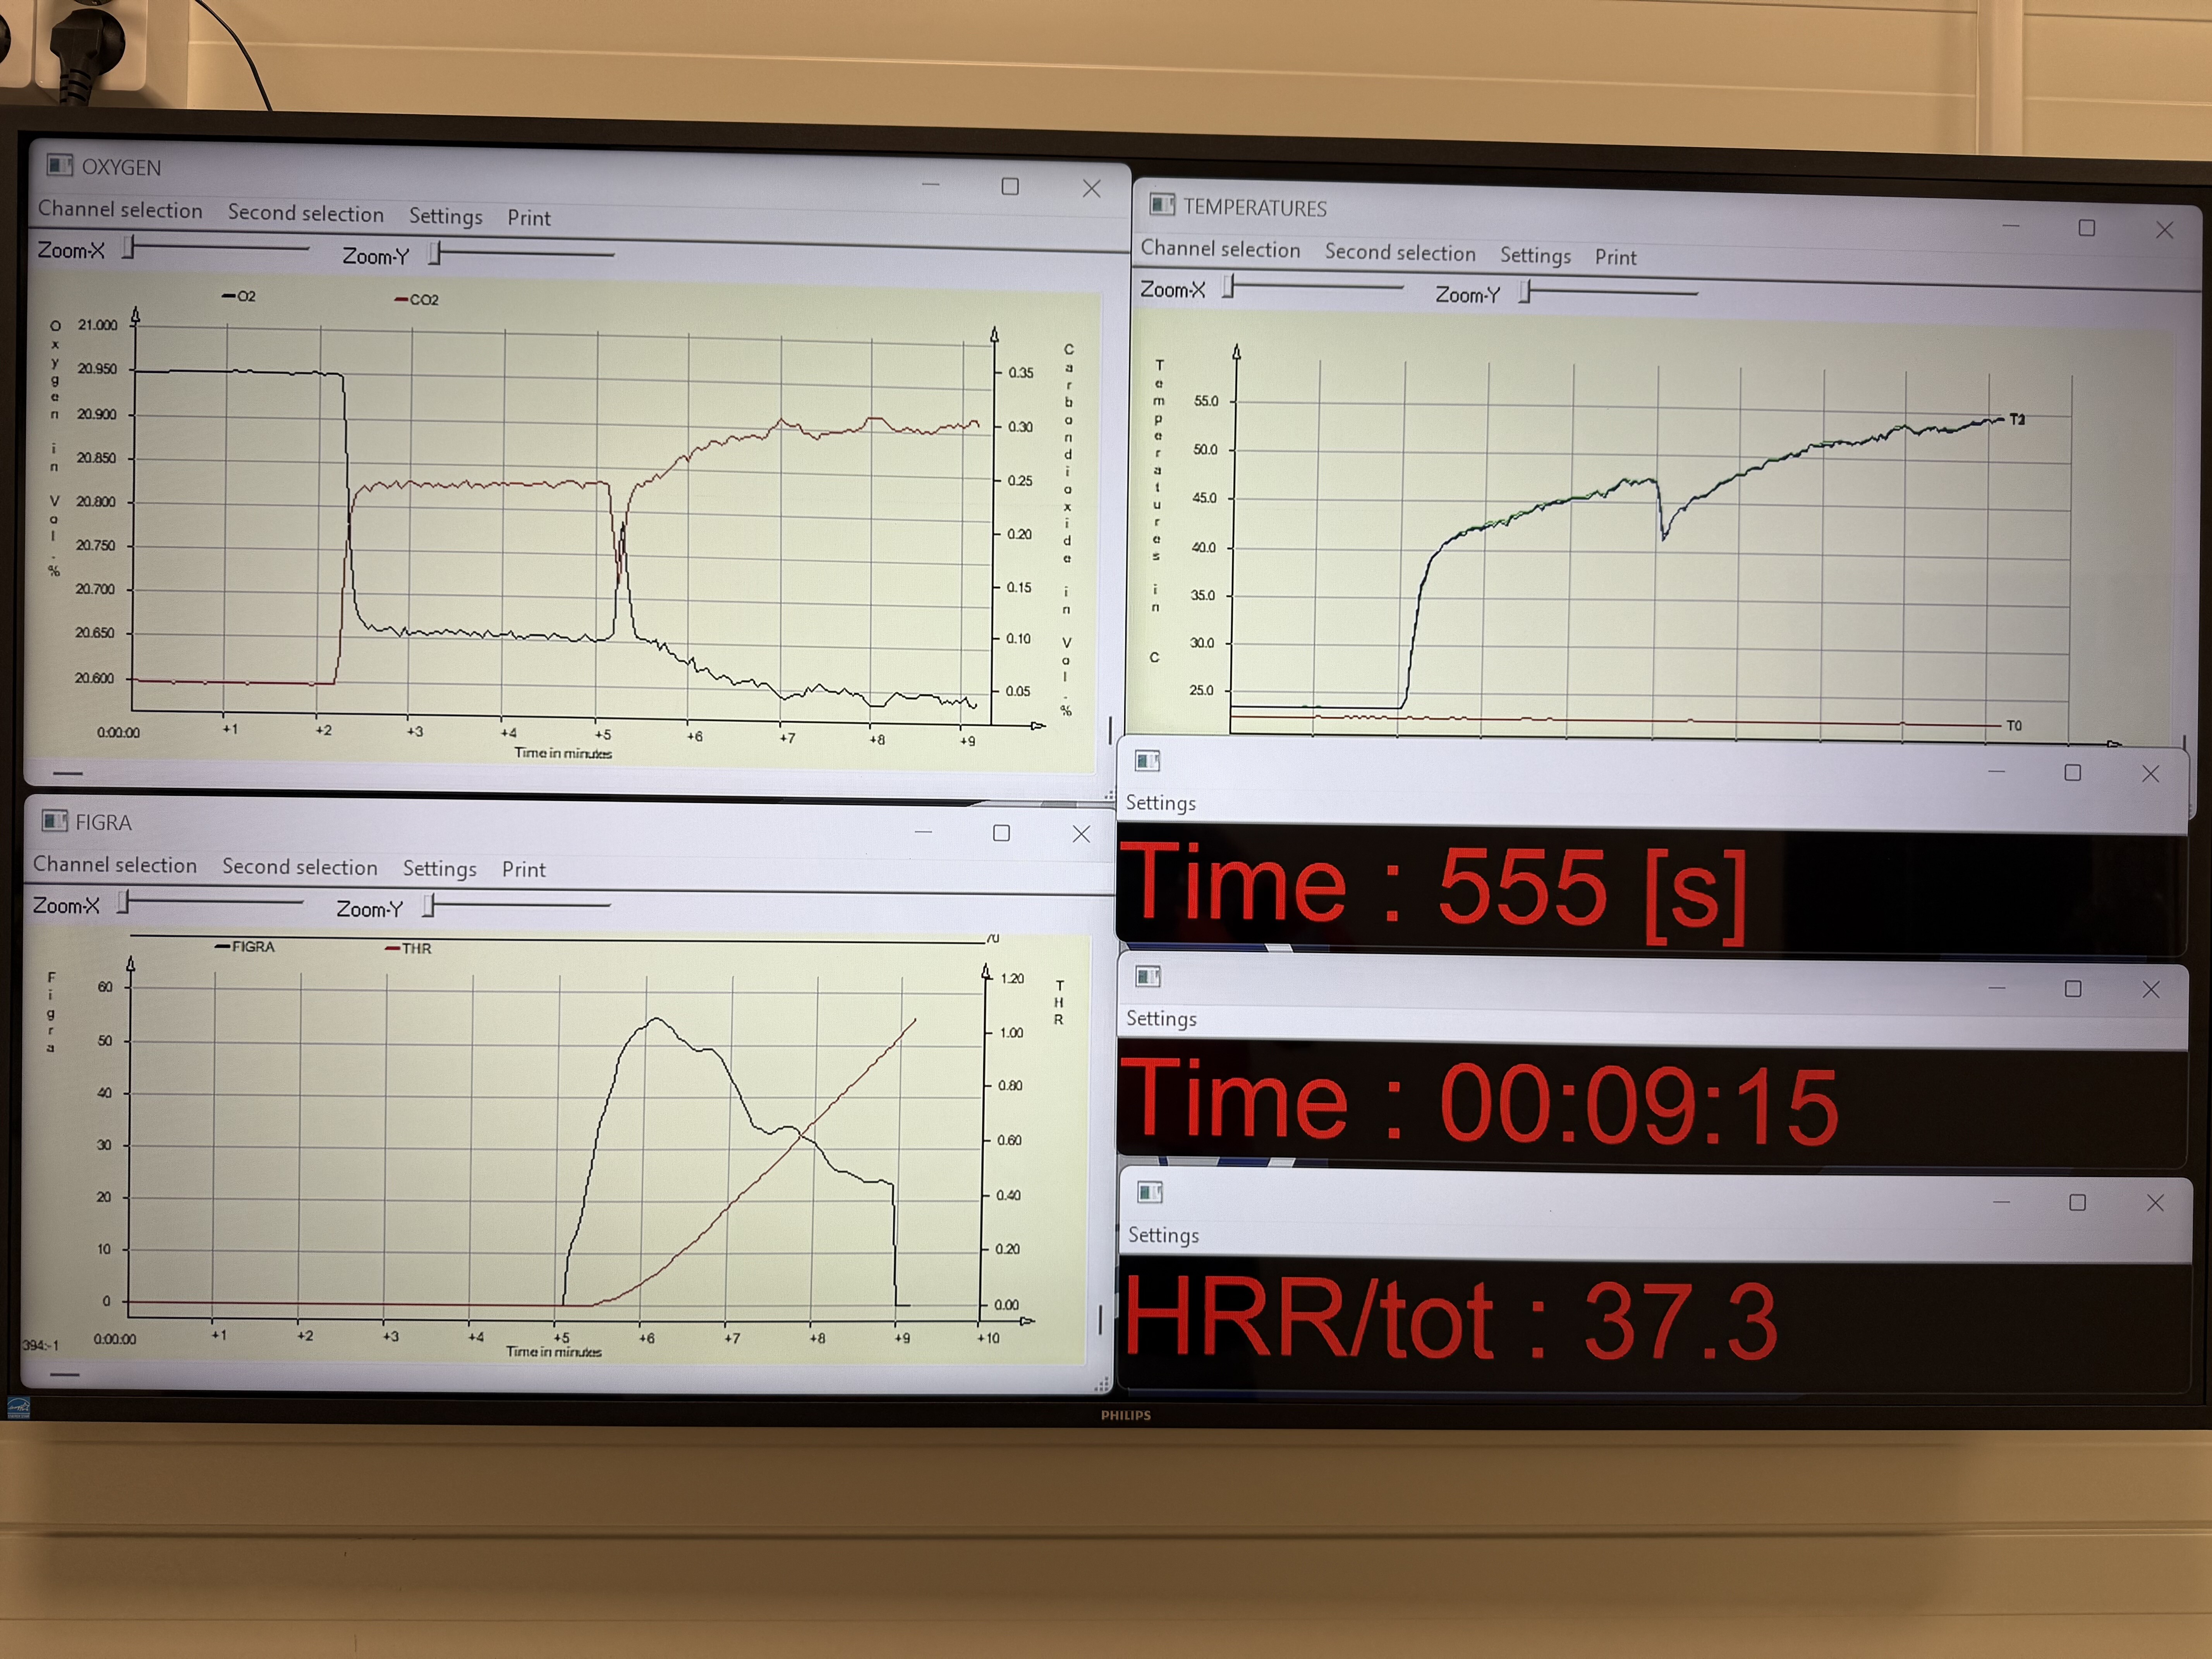Viewport: 2212px width, 1659px height.
Task: Minimize the Time 555 [s] window
Action: [x=1997, y=772]
